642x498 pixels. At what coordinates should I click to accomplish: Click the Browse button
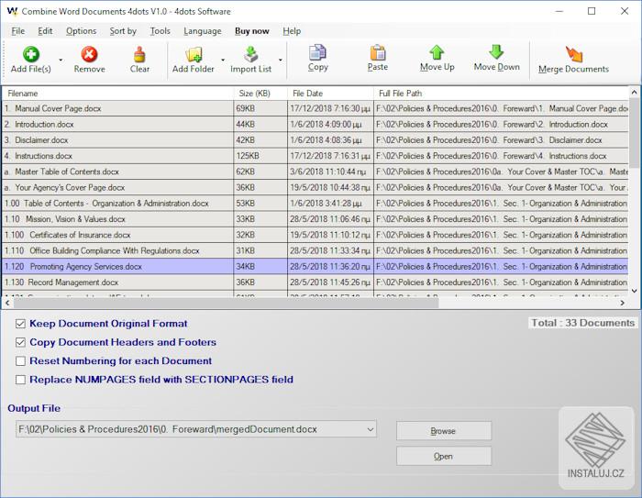pos(444,431)
